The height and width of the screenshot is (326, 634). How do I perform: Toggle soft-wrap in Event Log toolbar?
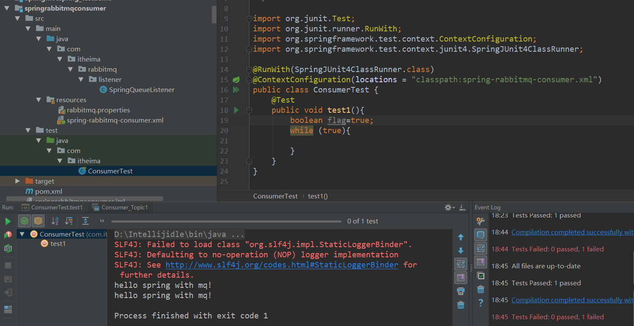[x=480, y=248]
